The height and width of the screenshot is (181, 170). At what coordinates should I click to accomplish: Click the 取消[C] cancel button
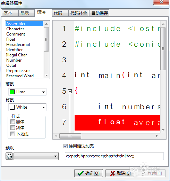(x=120, y=173)
